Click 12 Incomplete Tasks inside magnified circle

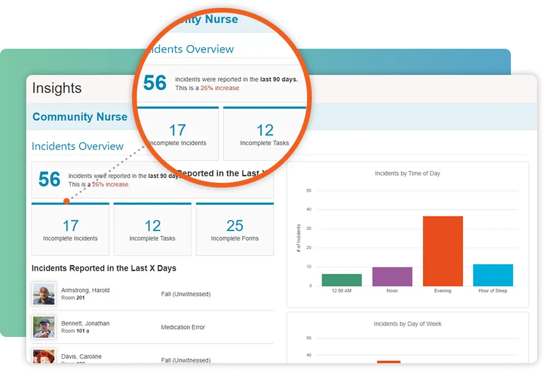265,134
